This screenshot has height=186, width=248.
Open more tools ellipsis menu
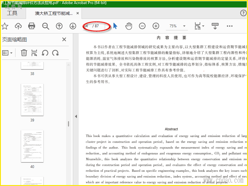pos(230,26)
